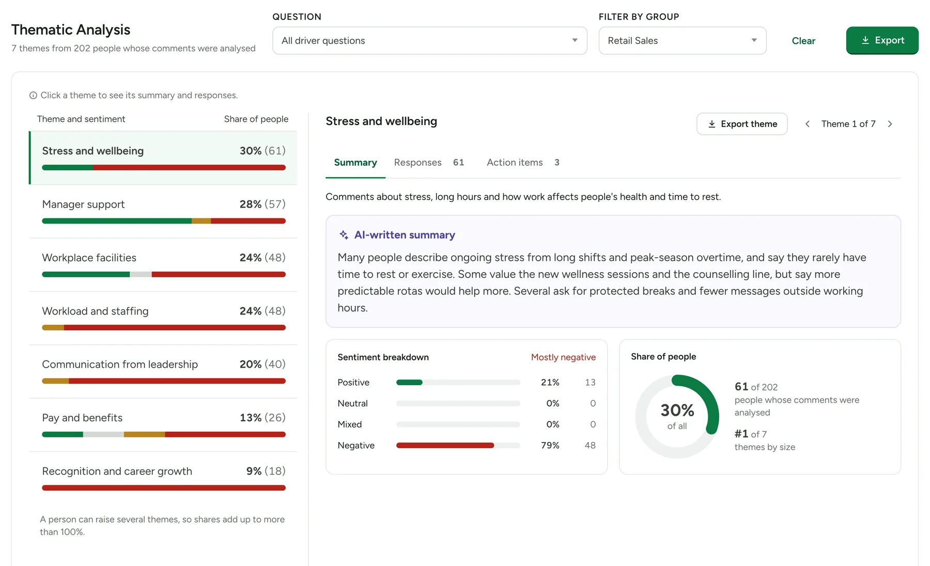The image size is (930, 566).
Task: Click the 79% negative percentage
Action: click(550, 445)
